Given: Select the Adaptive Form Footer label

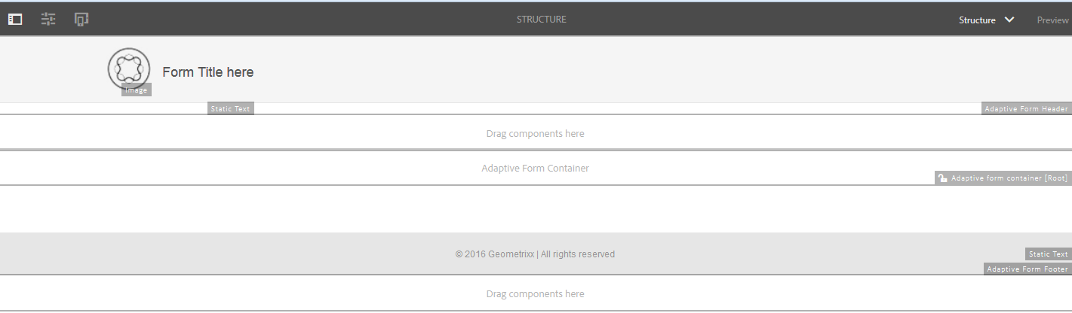Looking at the screenshot, I should click(x=1027, y=269).
